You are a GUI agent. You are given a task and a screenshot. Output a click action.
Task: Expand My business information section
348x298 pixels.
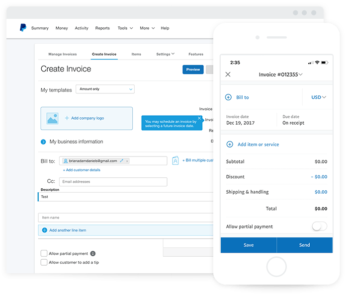[43, 142]
